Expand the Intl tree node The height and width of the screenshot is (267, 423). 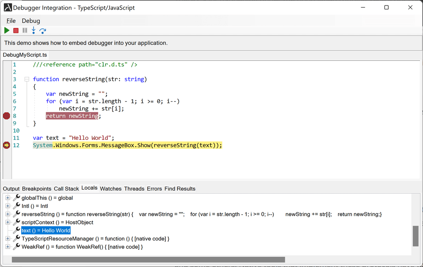coord(8,206)
